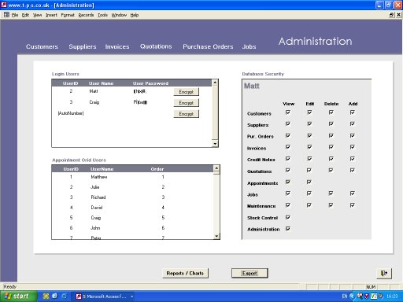Open the Help menu
This screenshot has width=403, height=302.
(135, 15)
